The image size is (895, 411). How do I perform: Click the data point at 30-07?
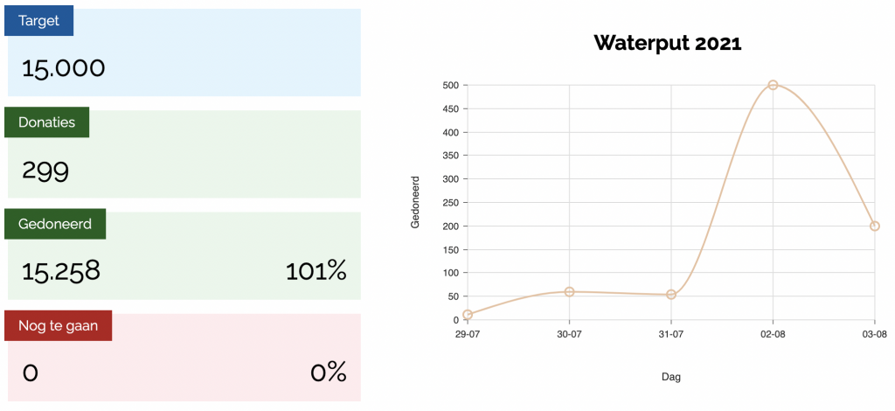569,292
